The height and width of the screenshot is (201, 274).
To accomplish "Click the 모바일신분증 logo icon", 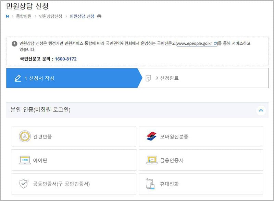I will [151, 136].
